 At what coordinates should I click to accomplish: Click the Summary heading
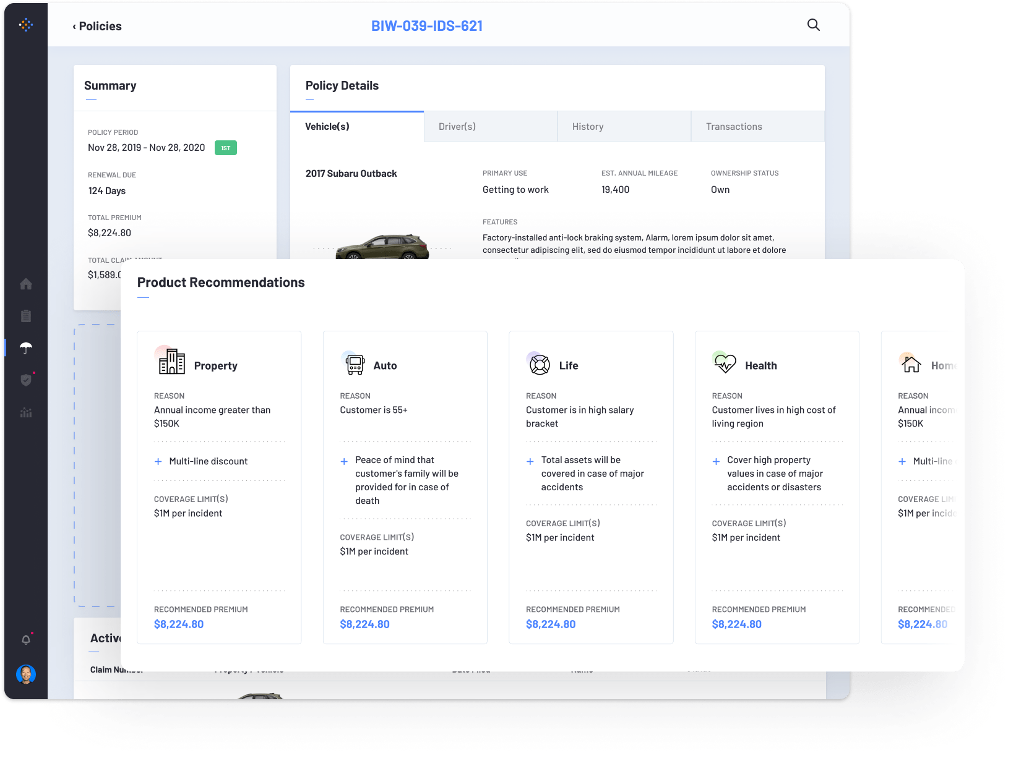110,86
